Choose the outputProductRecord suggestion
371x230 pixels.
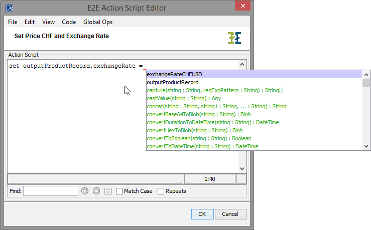point(173,82)
